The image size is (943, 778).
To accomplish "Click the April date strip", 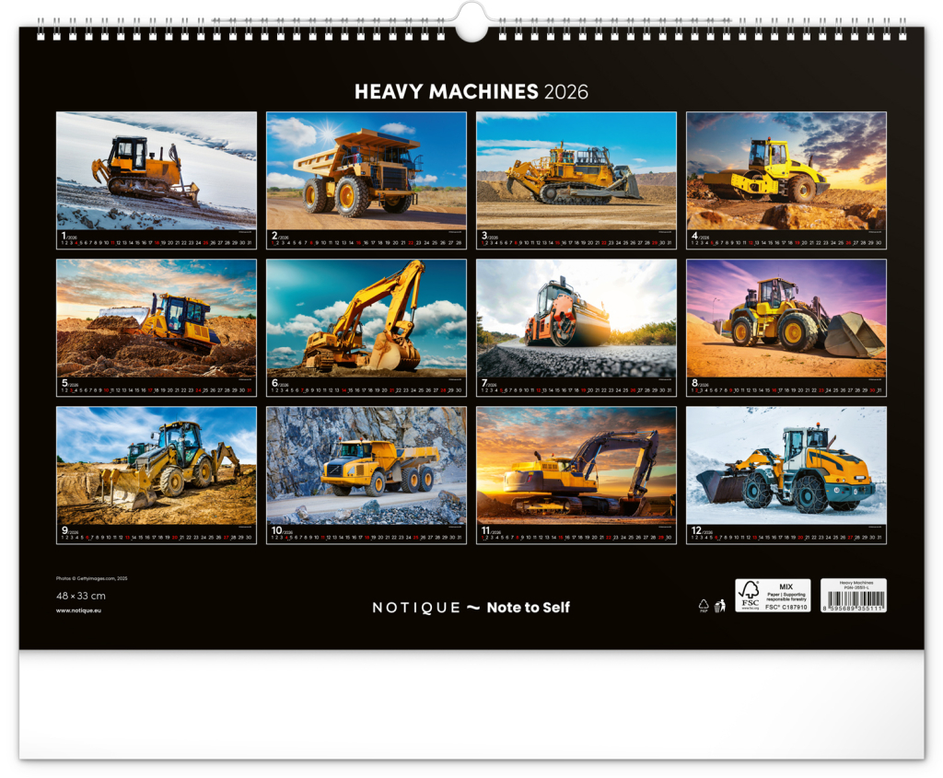I will click(786, 244).
